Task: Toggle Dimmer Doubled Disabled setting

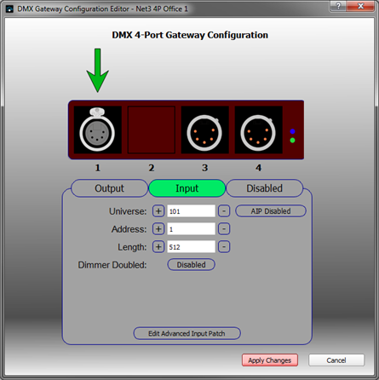Action: 192,265
